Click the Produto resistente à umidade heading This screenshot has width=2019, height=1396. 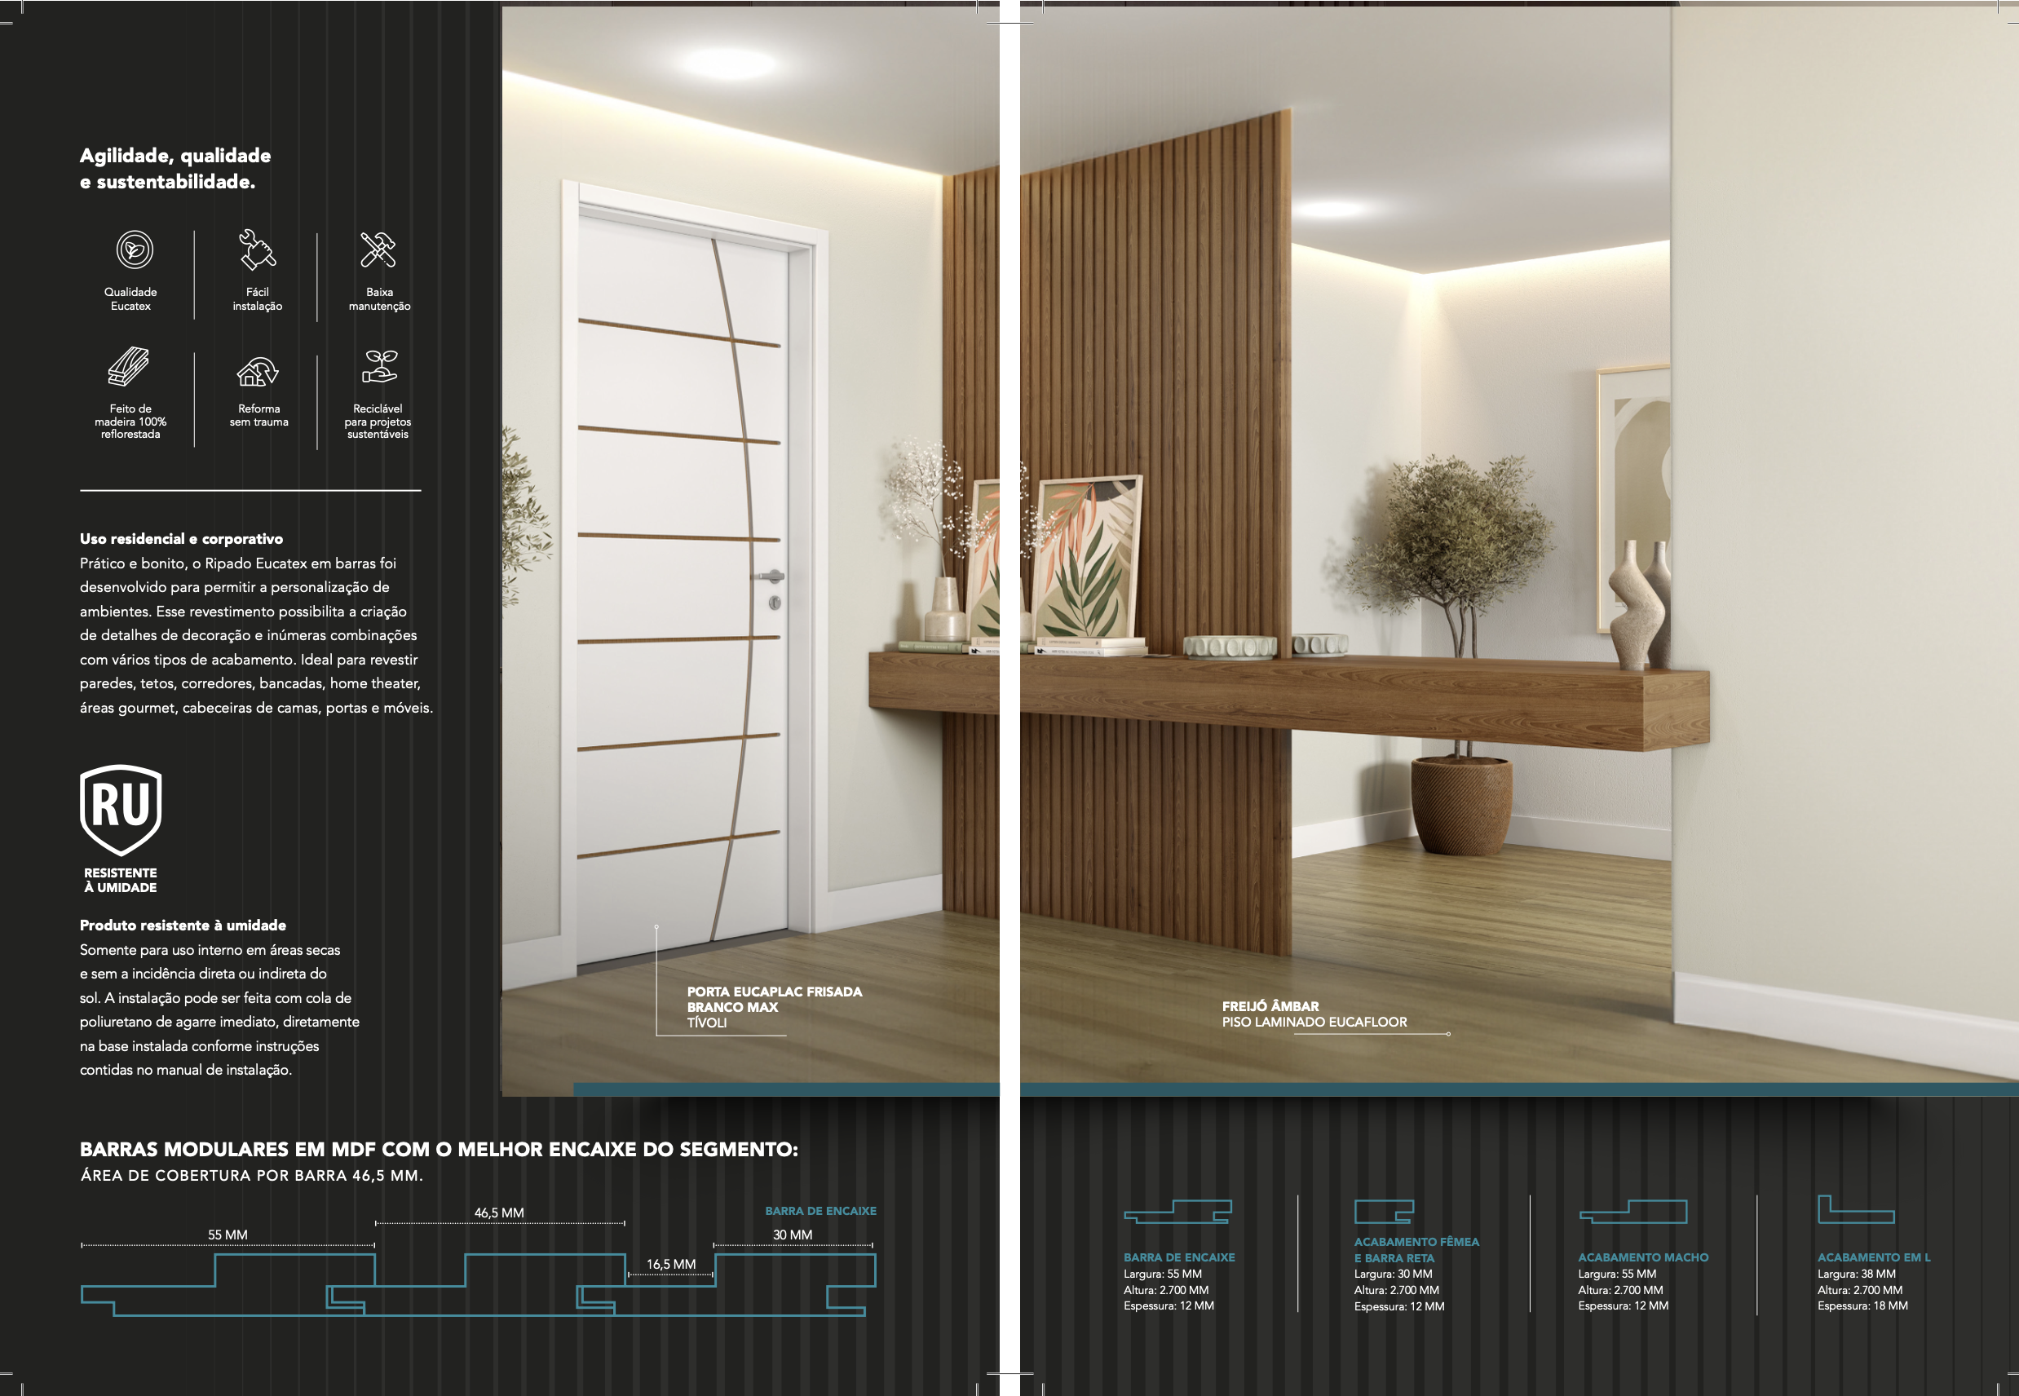[183, 926]
